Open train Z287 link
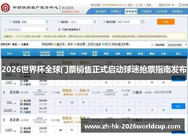The height and width of the screenshot is (136, 188). click(9, 83)
